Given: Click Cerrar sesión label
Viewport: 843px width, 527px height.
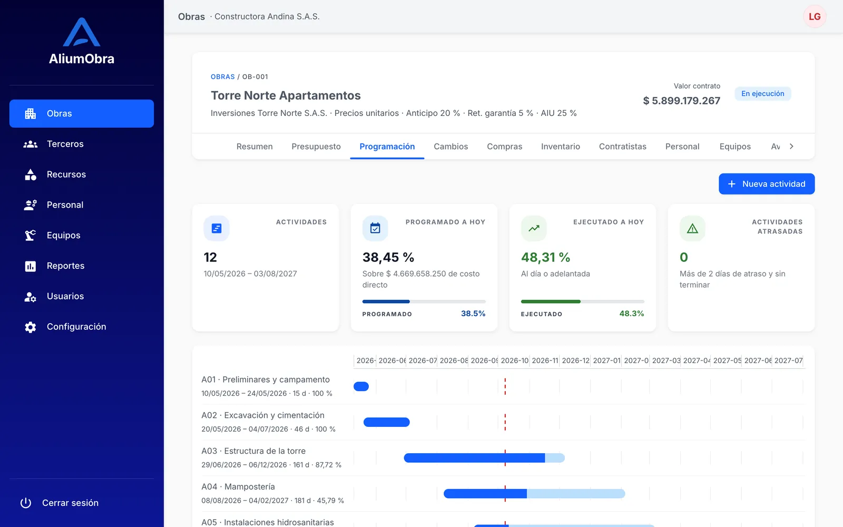Looking at the screenshot, I should [70, 503].
